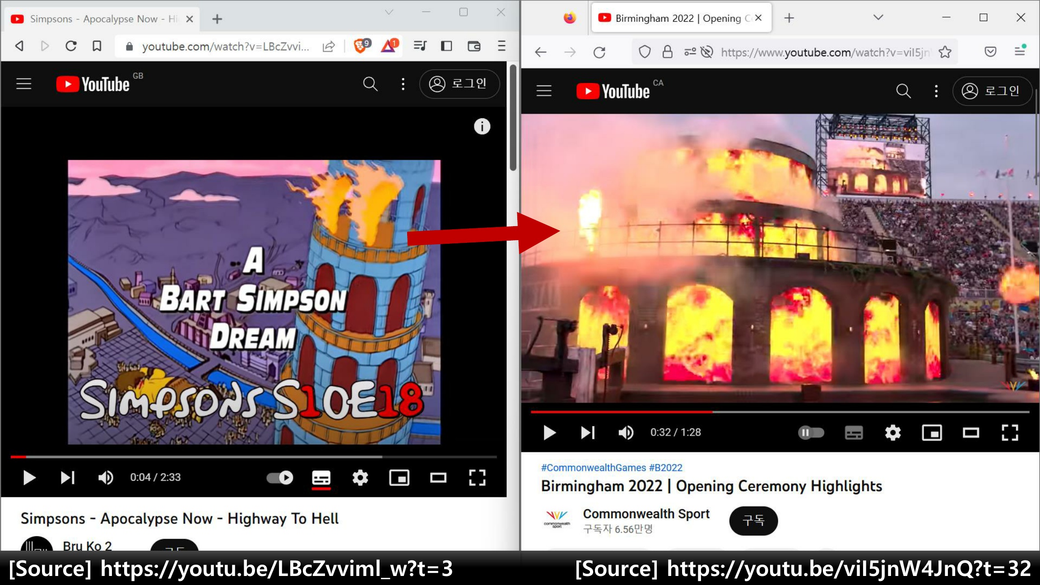Search on YouTube CA page
The width and height of the screenshot is (1040, 585).
tap(903, 91)
